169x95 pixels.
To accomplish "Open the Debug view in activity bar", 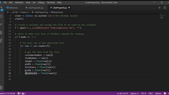I will point(1,32).
